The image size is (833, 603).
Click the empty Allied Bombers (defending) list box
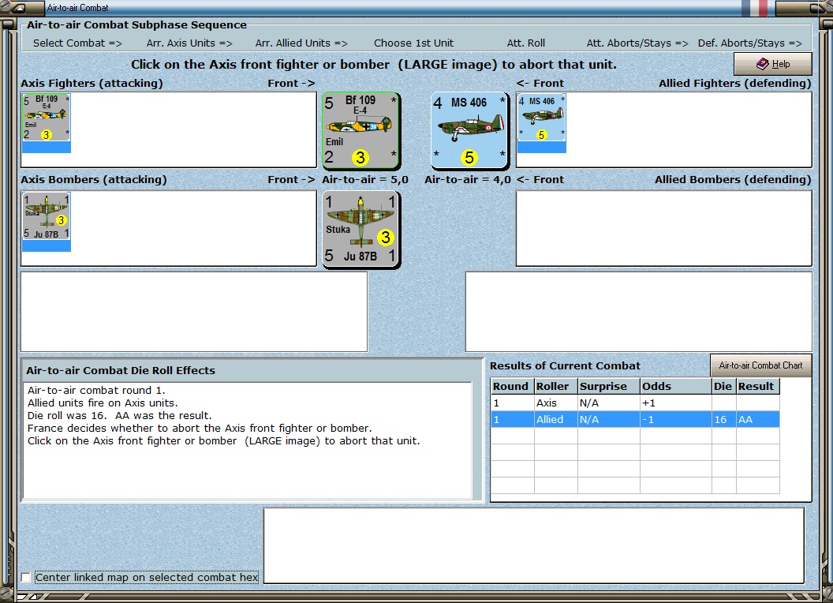point(664,229)
